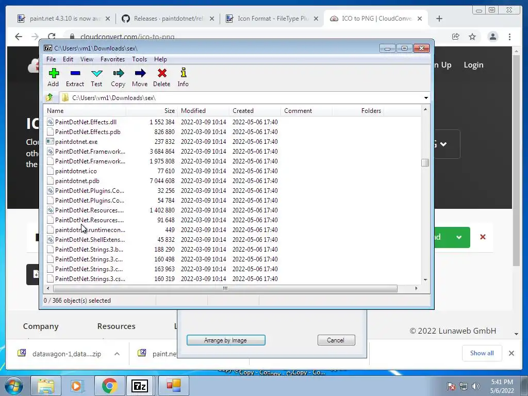Click the 7-Zip path field
The image size is (528, 396).
241,97
